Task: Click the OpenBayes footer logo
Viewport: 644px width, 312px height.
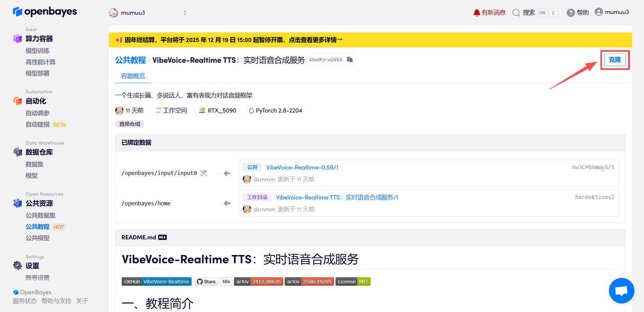Action: tap(32, 292)
